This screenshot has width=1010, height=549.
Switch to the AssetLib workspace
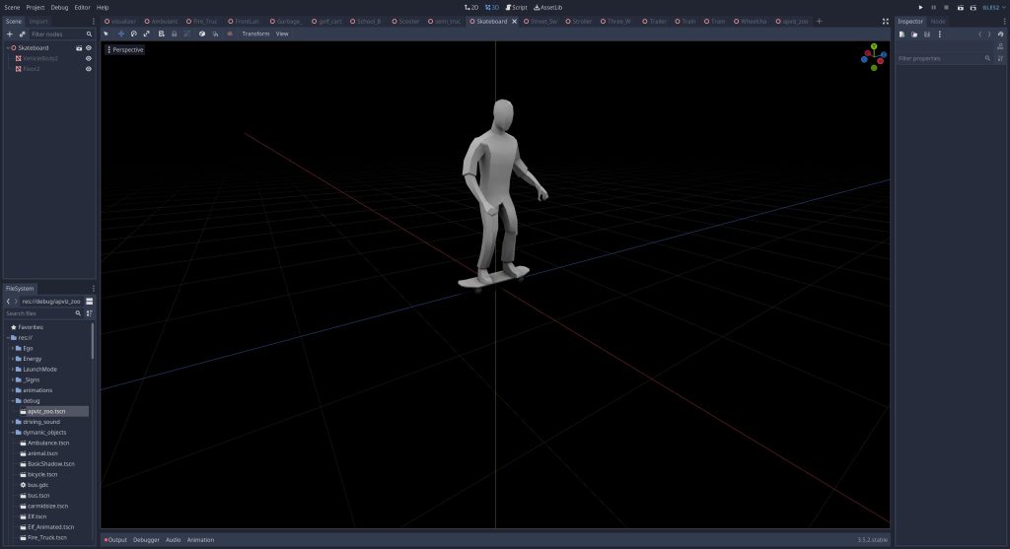[x=546, y=7]
